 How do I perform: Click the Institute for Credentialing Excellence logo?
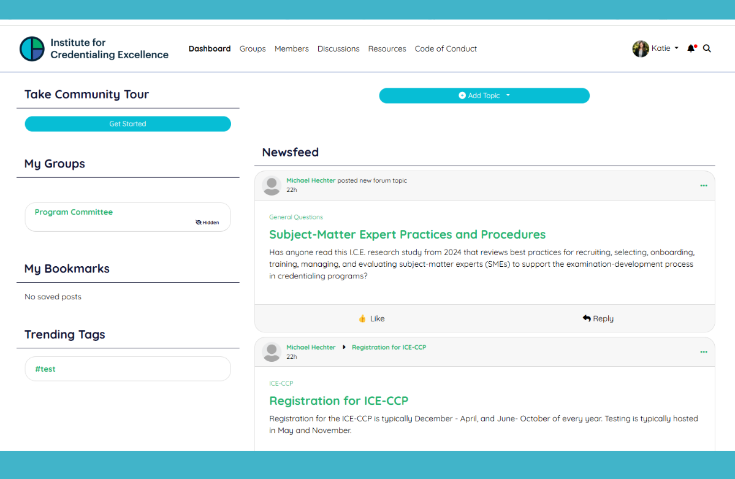coord(94,49)
